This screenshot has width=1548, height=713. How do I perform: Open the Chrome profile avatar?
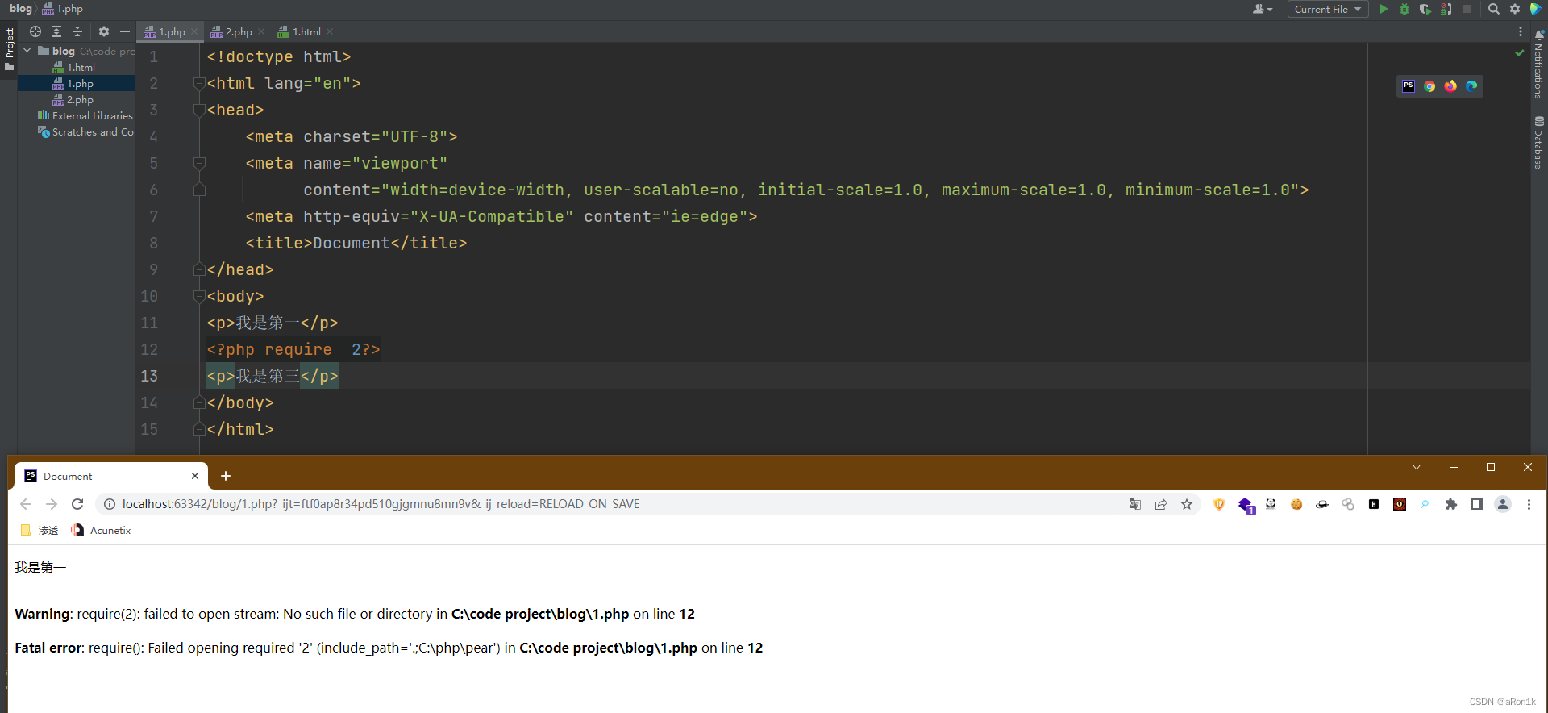click(1503, 504)
